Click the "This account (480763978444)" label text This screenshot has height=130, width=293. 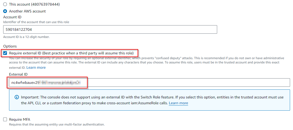[x=34, y=5]
